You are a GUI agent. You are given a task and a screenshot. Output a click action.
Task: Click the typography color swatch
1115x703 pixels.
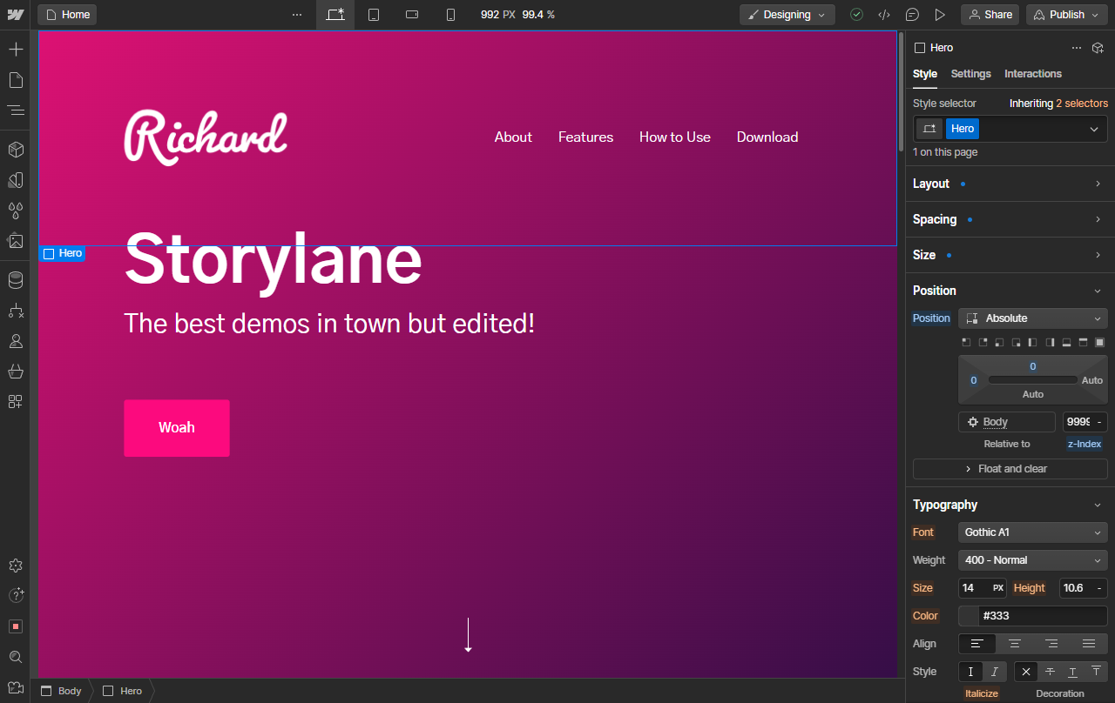coord(969,616)
